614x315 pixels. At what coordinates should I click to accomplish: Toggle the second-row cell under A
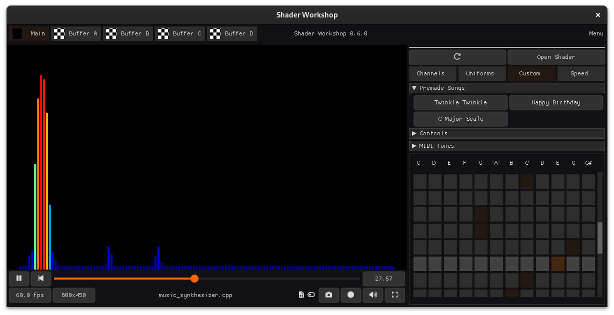click(496, 198)
